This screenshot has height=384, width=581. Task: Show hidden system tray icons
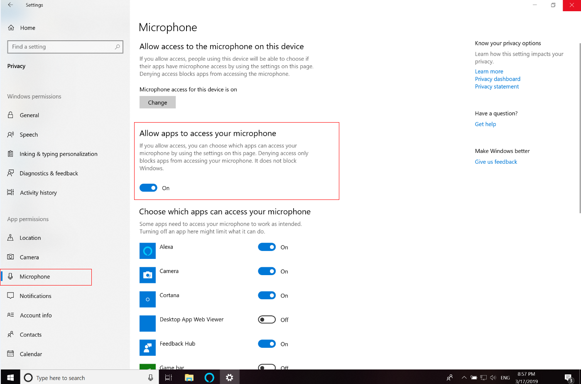[x=464, y=377]
